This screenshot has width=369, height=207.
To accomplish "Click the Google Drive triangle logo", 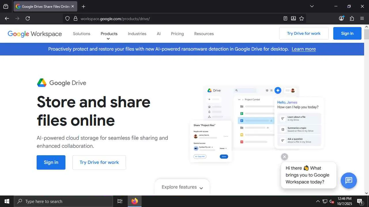I will (x=42, y=83).
